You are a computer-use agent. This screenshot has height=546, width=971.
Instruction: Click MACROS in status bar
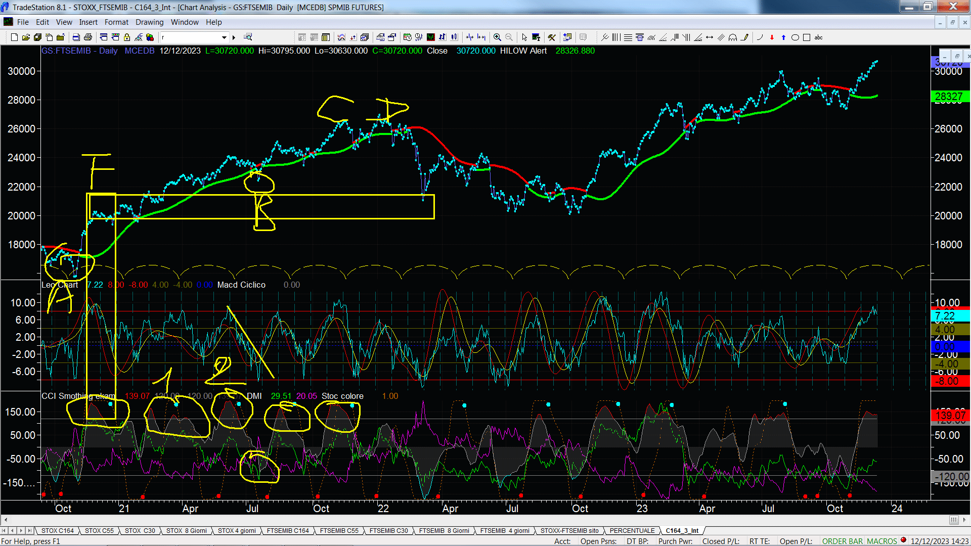click(882, 541)
